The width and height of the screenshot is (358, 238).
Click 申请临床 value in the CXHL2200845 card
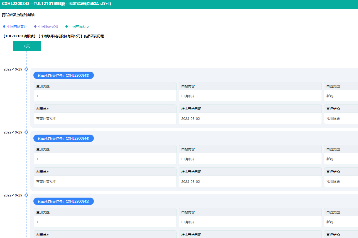[188, 222]
